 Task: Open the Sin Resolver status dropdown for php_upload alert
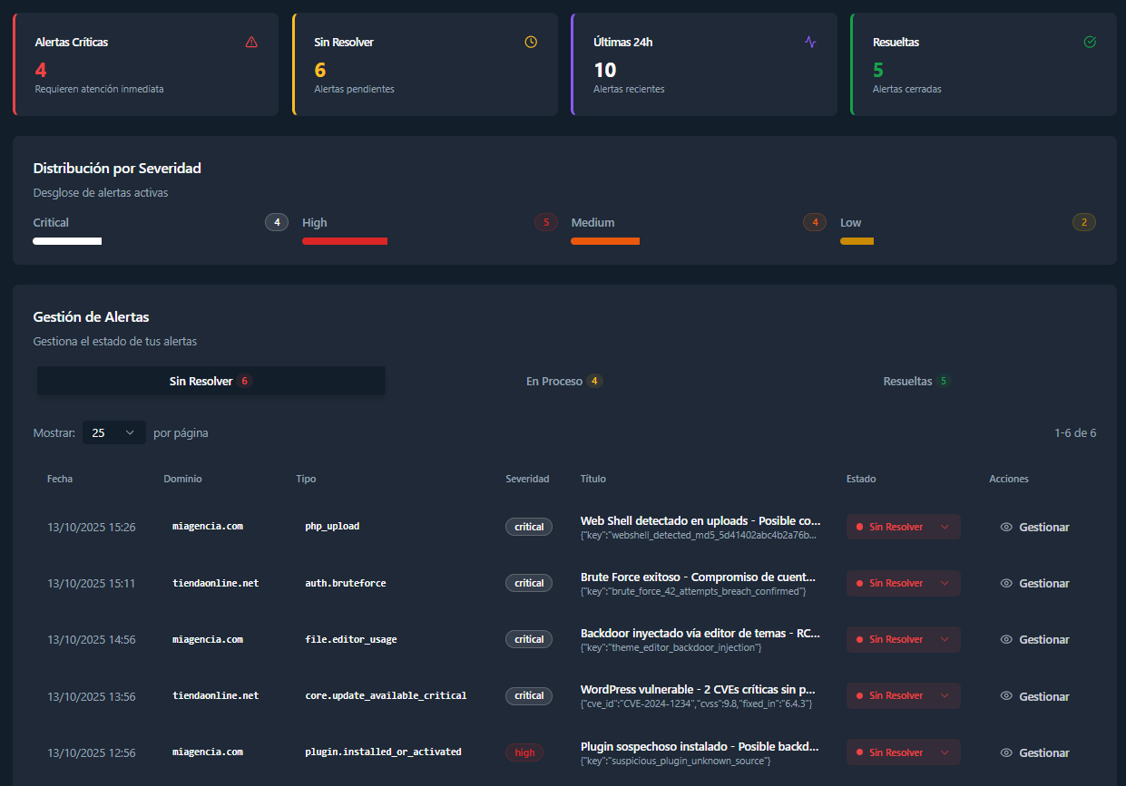coord(903,527)
